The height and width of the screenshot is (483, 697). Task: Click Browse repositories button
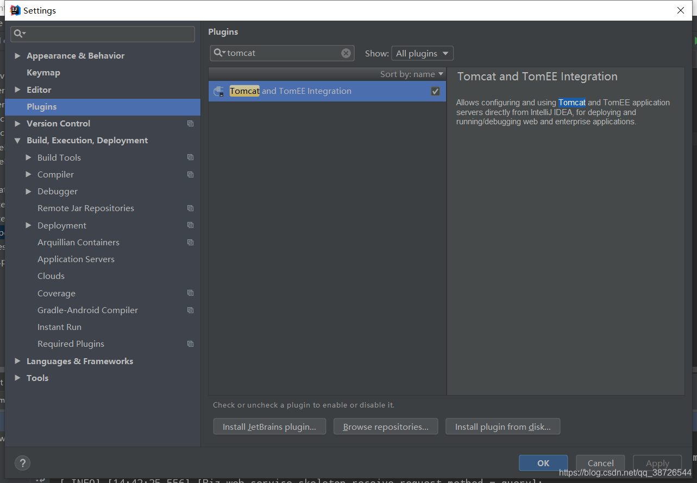386,427
